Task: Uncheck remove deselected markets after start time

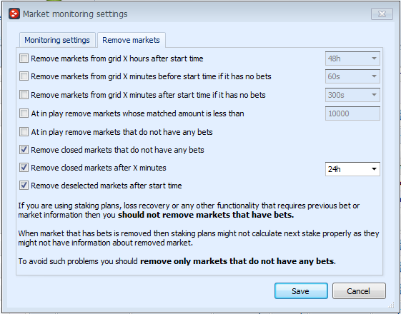Action: [24, 186]
